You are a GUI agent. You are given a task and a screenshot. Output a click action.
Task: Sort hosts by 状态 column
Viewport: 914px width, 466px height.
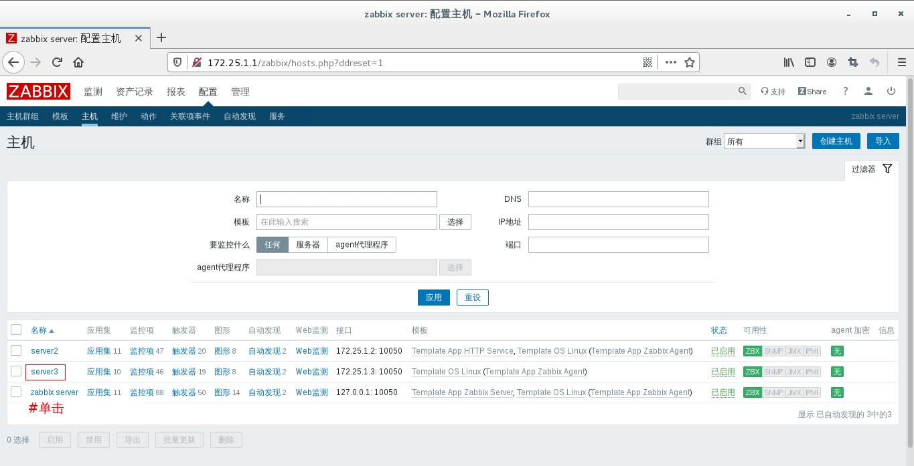[x=719, y=330]
